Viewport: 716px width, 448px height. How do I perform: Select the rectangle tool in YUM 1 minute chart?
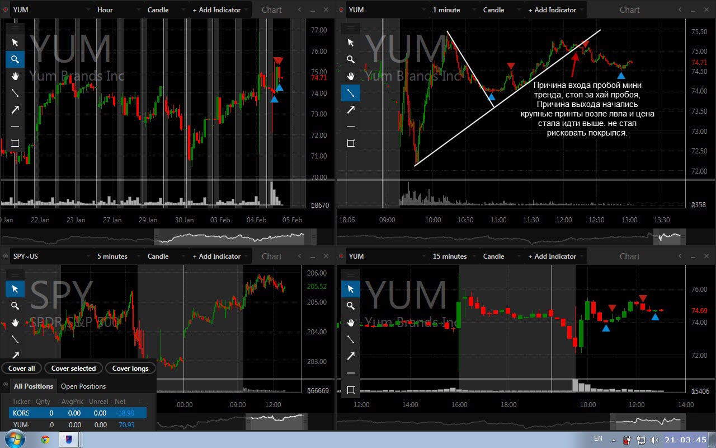351,143
